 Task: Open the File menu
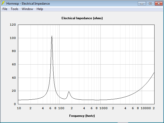coord(5,9)
